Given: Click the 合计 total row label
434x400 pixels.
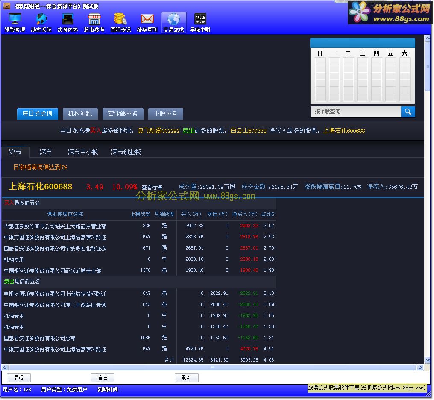Looking at the screenshot, I should pos(169,360).
